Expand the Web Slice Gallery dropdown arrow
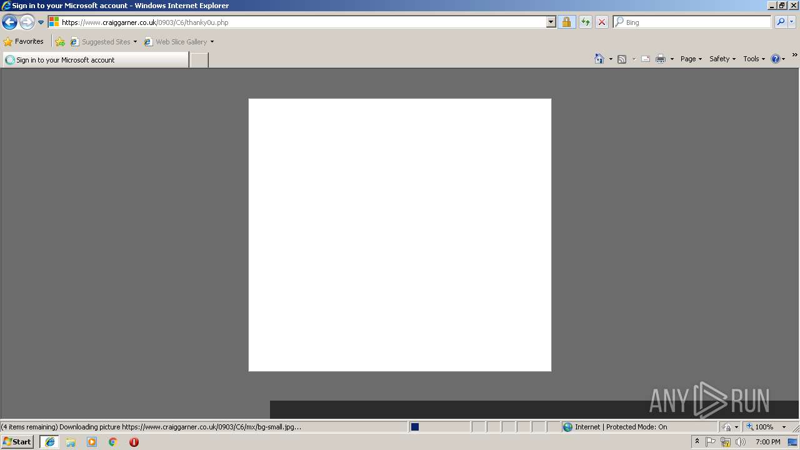 pos(212,42)
